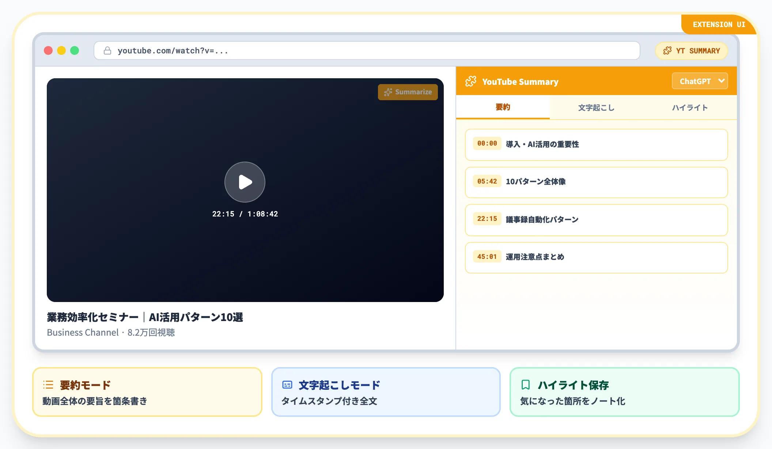Viewport: 772px width, 449px height.
Task: Click the 文字起こしモード caption icon
Action: [287, 385]
